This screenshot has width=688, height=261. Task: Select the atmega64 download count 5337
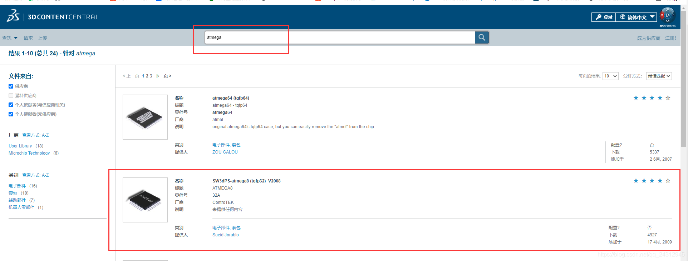click(654, 152)
